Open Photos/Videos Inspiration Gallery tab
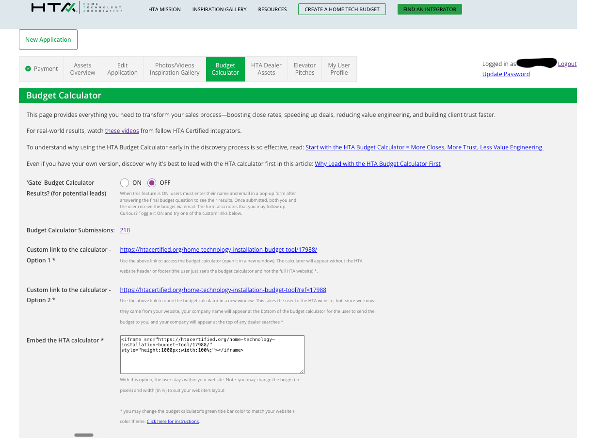The width and height of the screenshot is (592, 438). point(175,69)
